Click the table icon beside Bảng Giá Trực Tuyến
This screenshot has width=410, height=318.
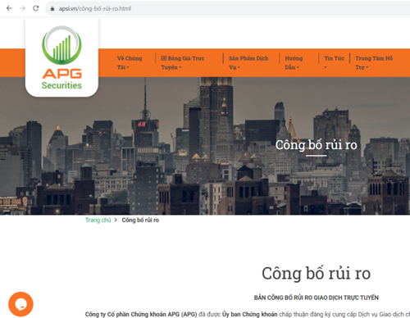click(163, 58)
